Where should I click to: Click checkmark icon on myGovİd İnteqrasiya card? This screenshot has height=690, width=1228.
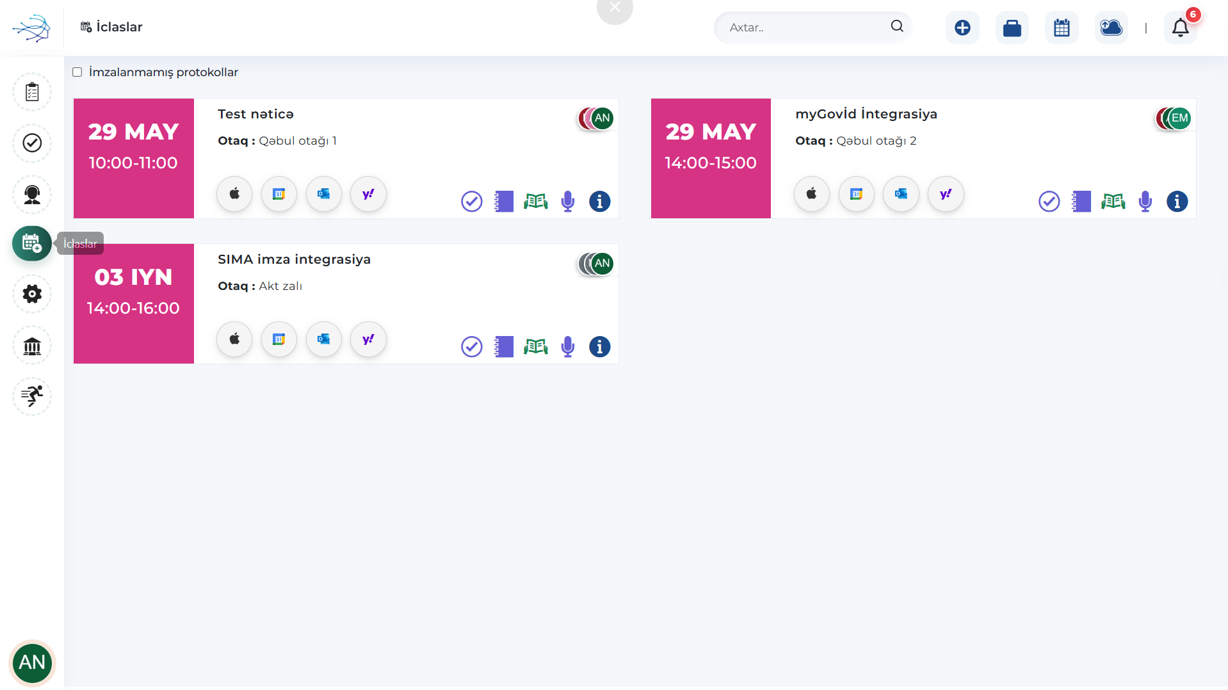coord(1049,202)
